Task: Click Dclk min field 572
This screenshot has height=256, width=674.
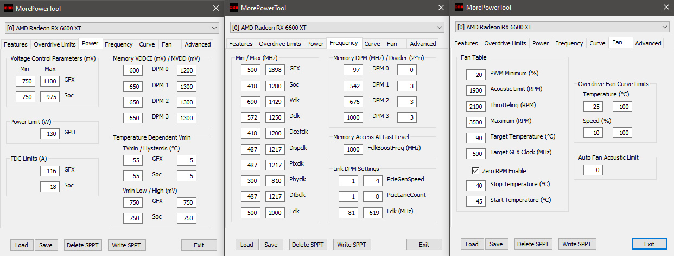Action: click(251, 118)
